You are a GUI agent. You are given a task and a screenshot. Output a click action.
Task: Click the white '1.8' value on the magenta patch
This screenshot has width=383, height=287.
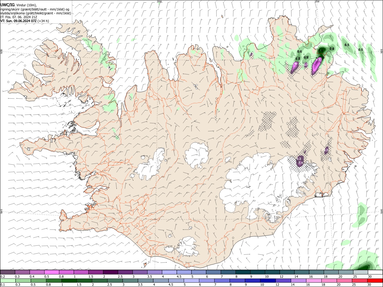click(x=318, y=60)
